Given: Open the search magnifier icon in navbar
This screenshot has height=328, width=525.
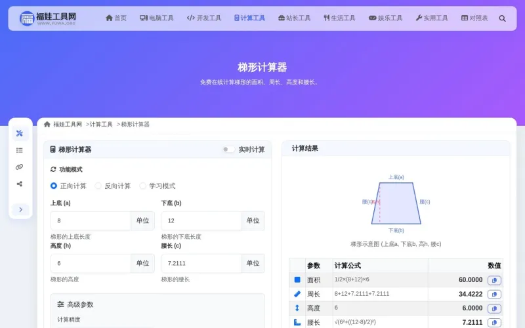Looking at the screenshot, I should click(x=502, y=18).
